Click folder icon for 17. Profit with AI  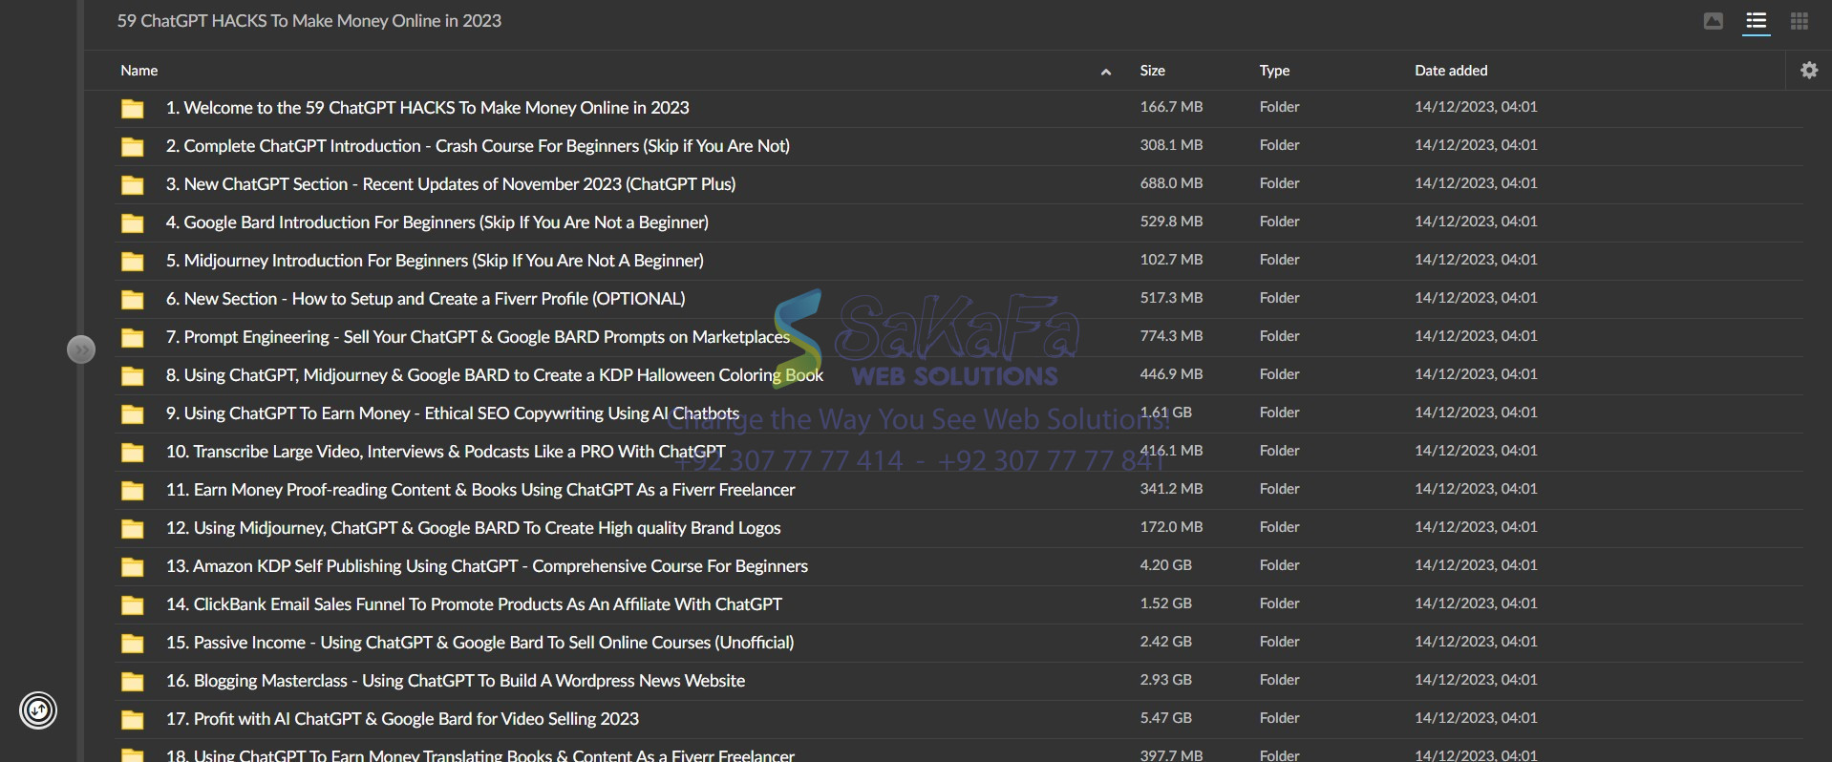pos(133,720)
